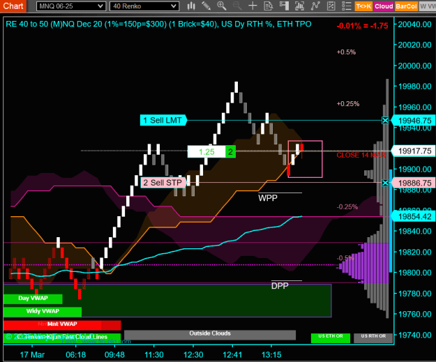Click the DPP pivot label
The height and width of the screenshot is (362, 436).
[x=280, y=286]
